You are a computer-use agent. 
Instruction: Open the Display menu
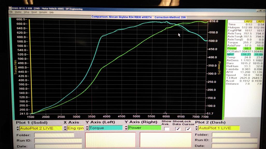pyautogui.click(x=18, y=12)
